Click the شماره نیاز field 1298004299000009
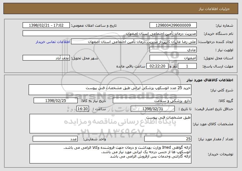 tap(173, 25)
